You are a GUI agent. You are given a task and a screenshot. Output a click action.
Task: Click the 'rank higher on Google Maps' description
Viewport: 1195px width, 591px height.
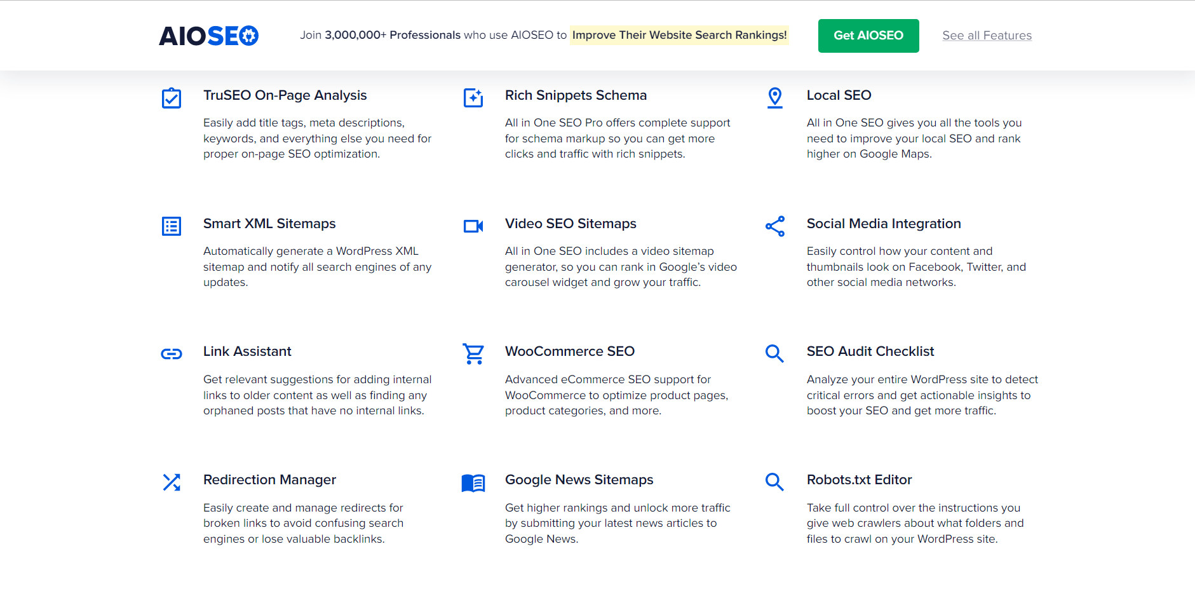[x=914, y=139]
